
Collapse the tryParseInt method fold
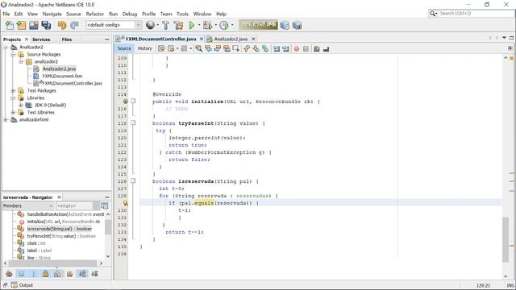pos(133,123)
